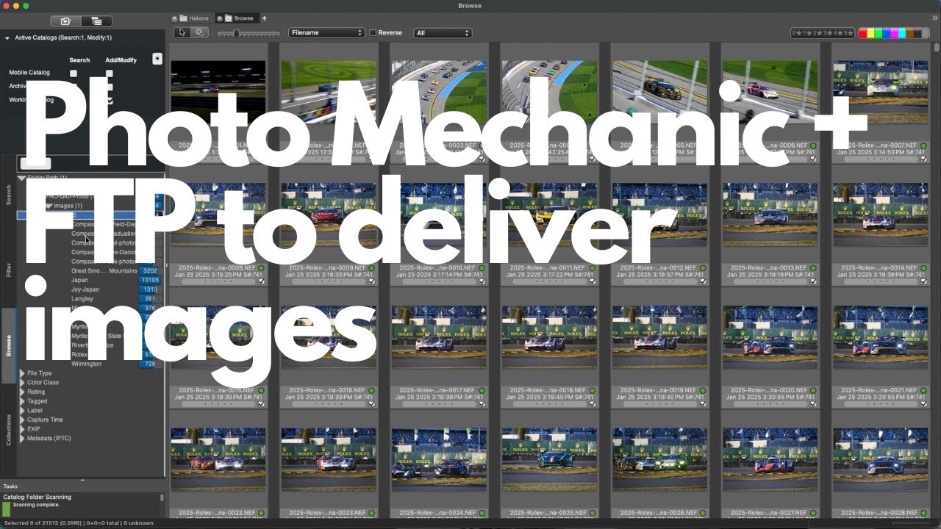Open the Hakone tab
941x529 pixels.
coord(194,18)
